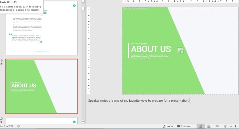Click the 'ABOUT US' title on main slide
This screenshot has height=129, width=239.
[x=151, y=49]
